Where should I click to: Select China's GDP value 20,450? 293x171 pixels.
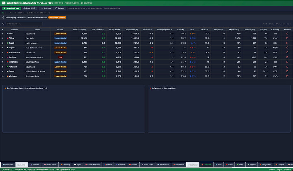click(x=79, y=38)
